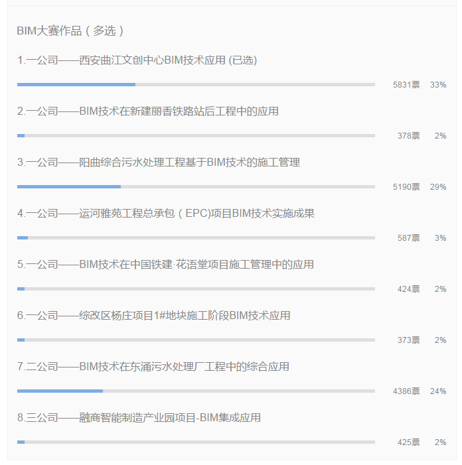Click the 29% percentage label

[x=438, y=187]
